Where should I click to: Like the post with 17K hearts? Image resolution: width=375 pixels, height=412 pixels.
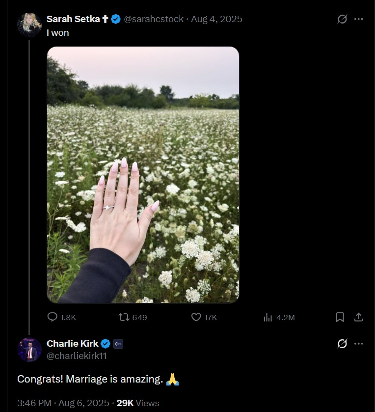point(196,317)
